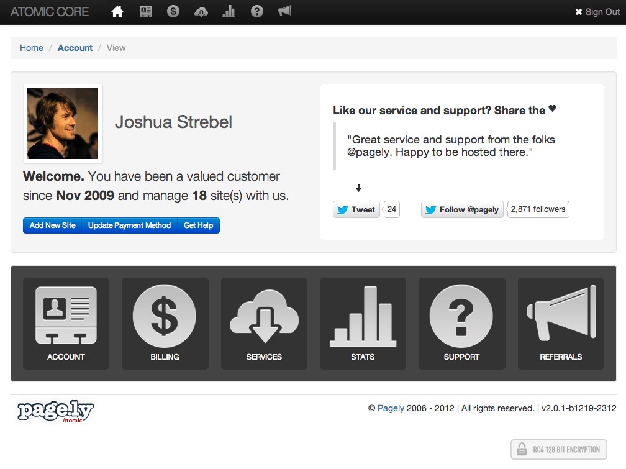Open the BILLING tile

[165, 323]
